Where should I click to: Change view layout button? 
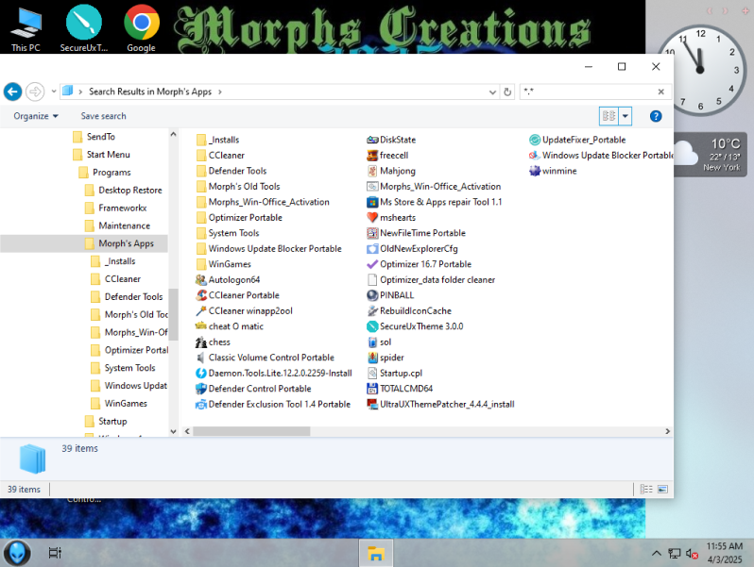tap(608, 116)
